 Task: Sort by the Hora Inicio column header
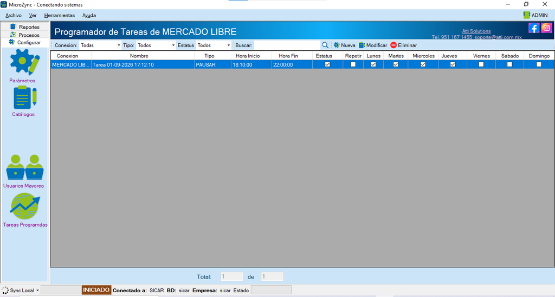click(251, 56)
